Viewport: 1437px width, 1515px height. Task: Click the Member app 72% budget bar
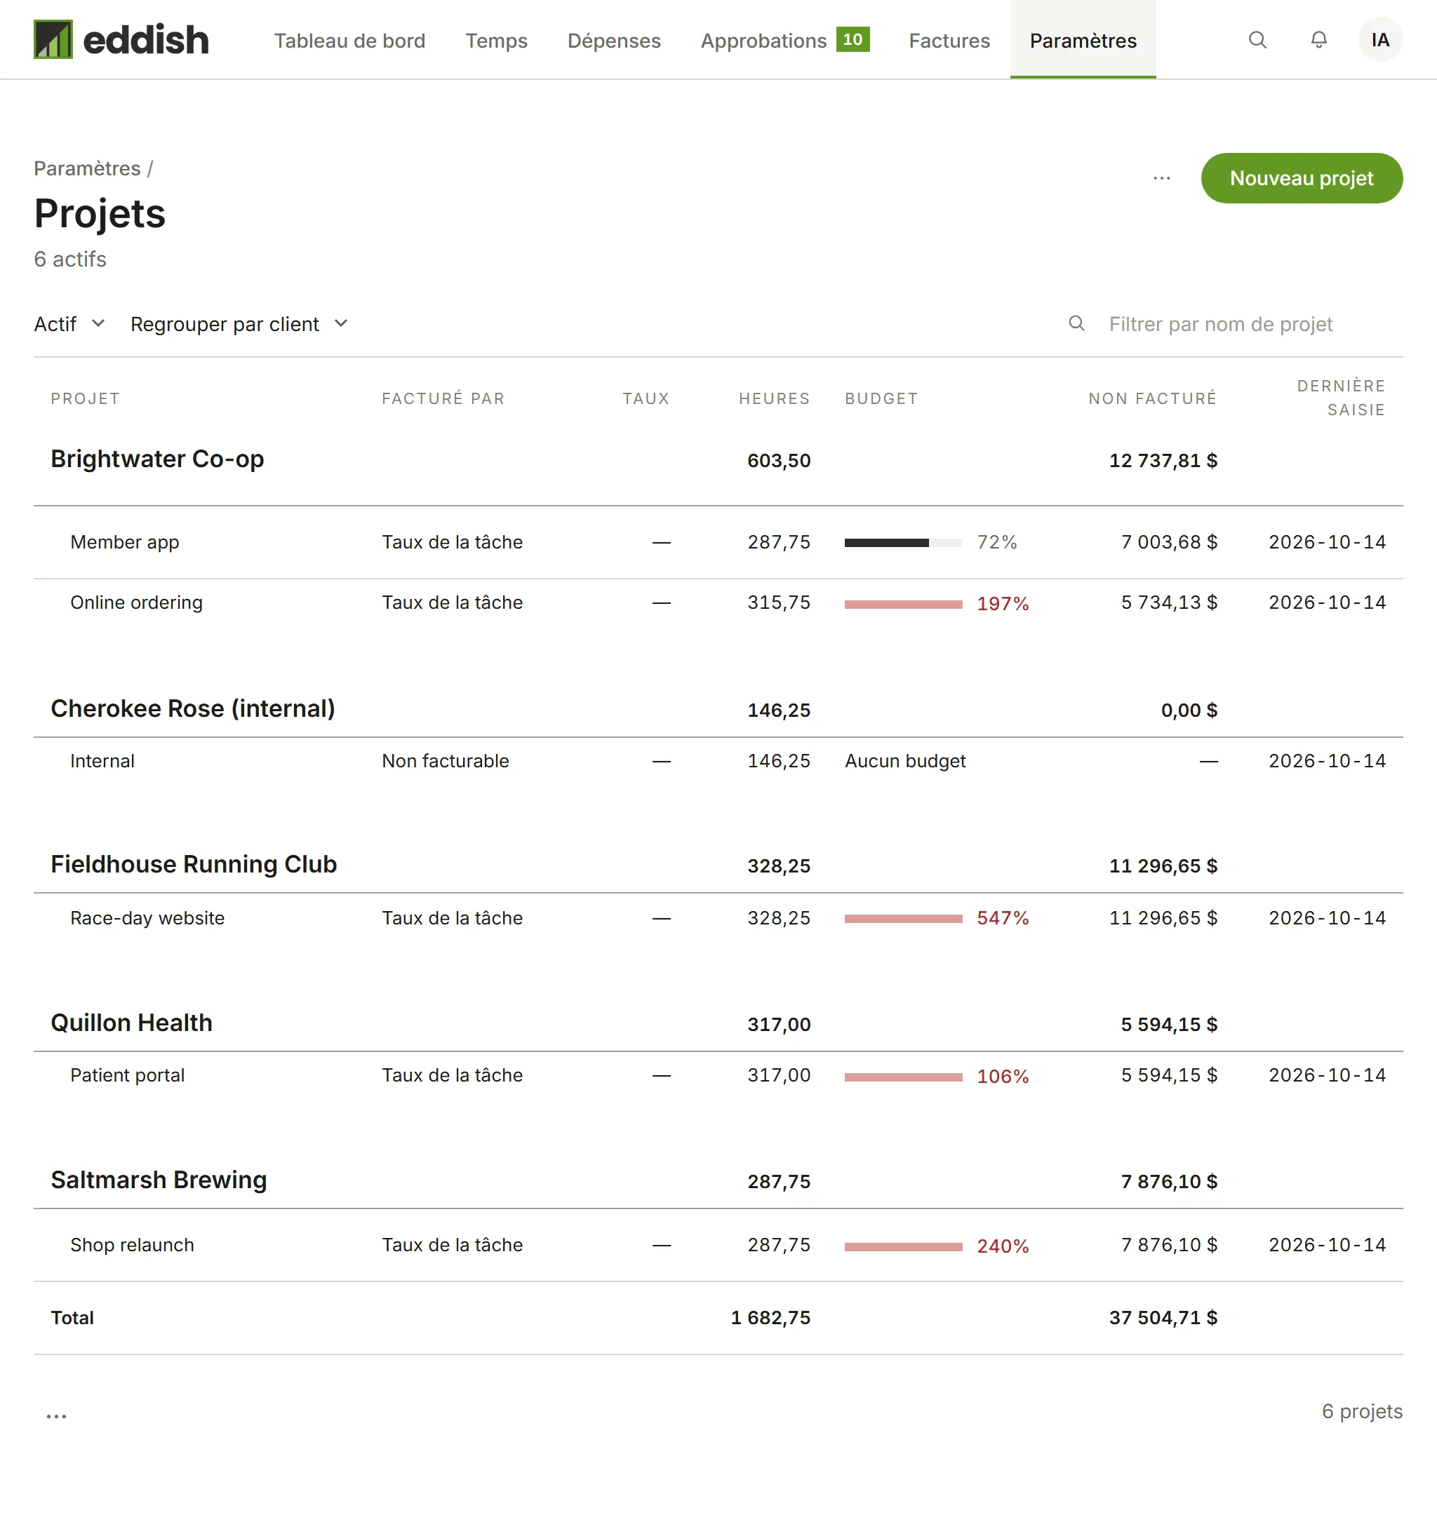point(903,543)
